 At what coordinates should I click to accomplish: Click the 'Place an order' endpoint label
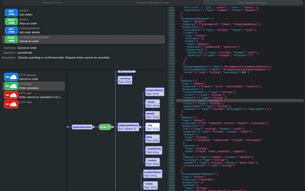tap(28, 23)
